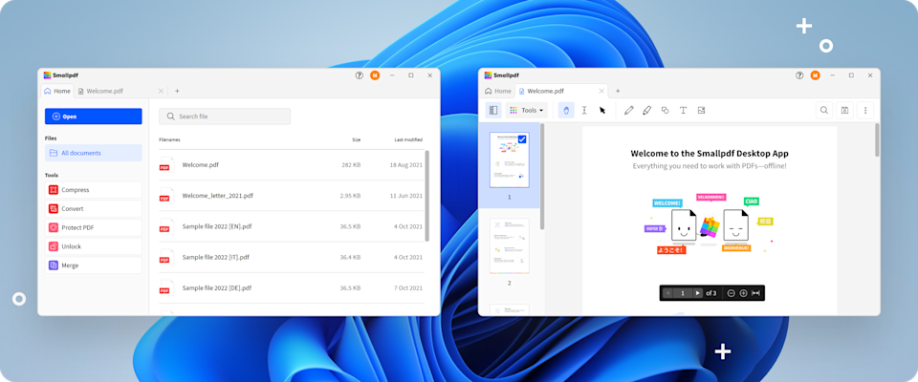The height and width of the screenshot is (382, 918).
Task: Select the page 2 thumbnail
Action: pos(510,246)
